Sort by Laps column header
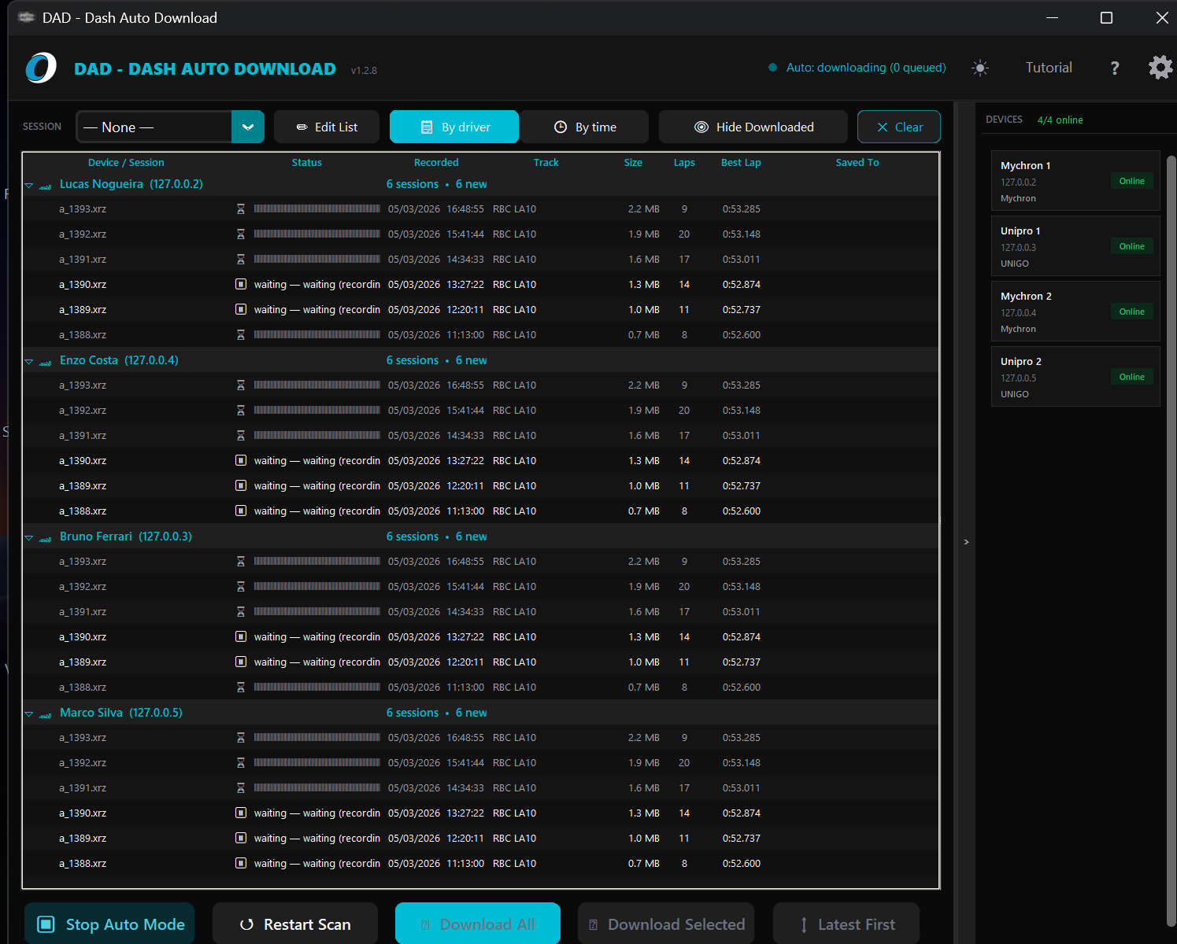 pyautogui.click(x=684, y=163)
